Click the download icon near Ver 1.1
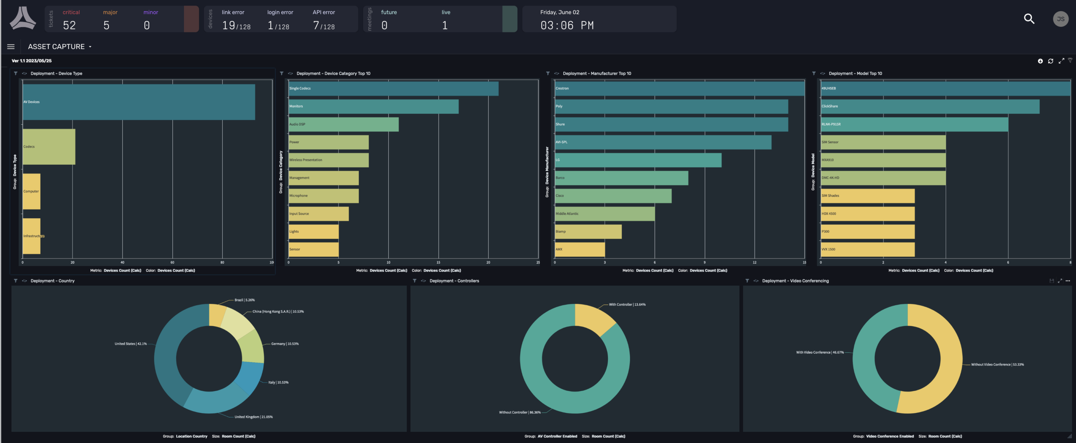1076x443 pixels. (x=1040, y=61)
